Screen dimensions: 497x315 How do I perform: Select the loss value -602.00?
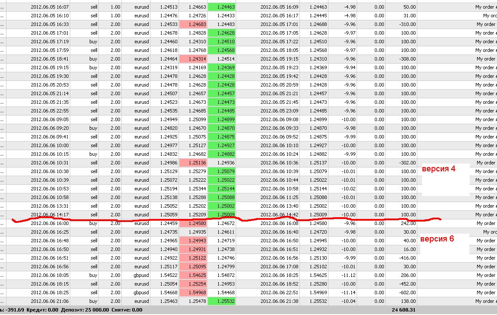point(408,292)
